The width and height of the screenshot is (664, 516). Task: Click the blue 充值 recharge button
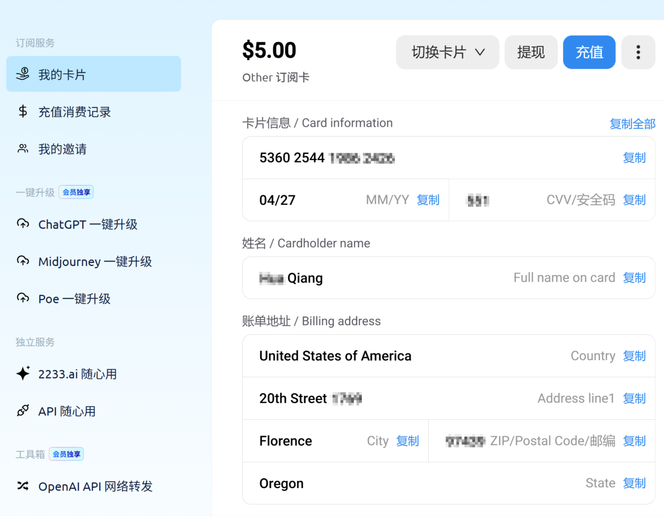pyautogui.click(x=589, y=52)
